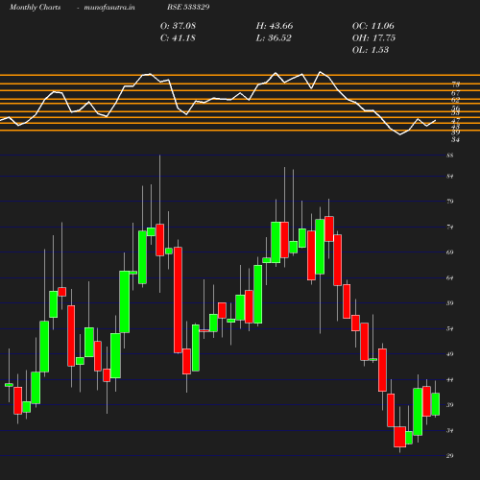
Task: Click the 'Monthly Charts' title text
Action: [x=35, y=7]
